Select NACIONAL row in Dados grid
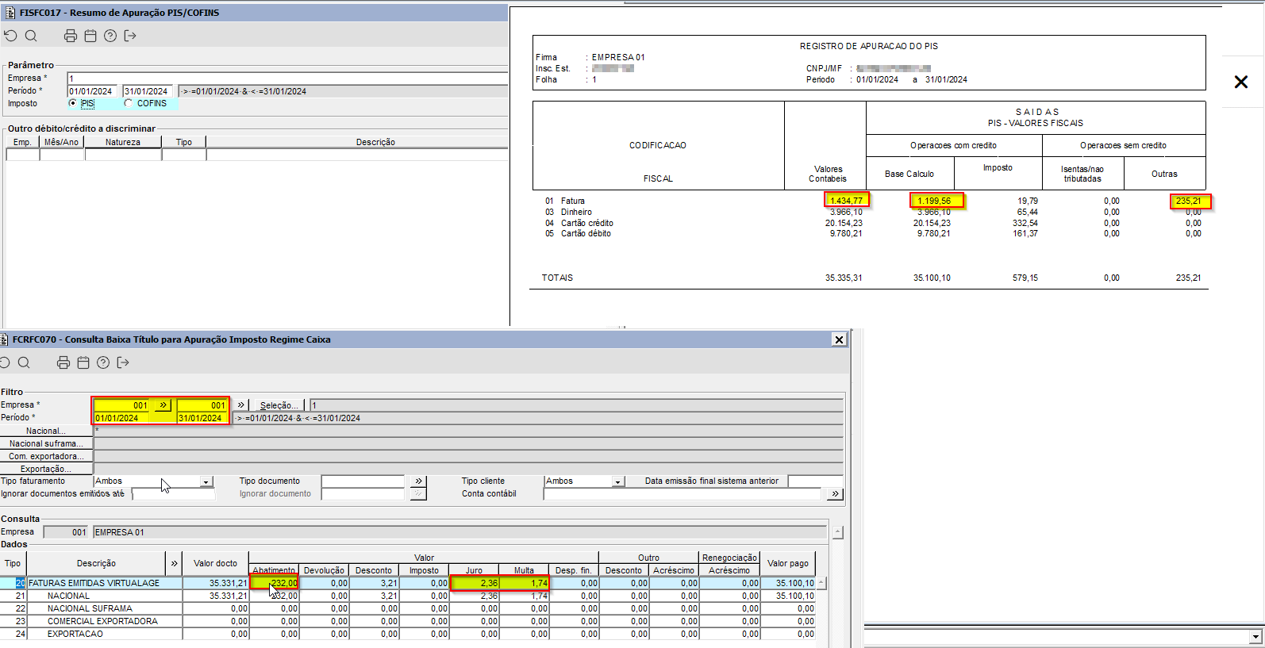Screen dimensions: 1265x648 click(408, 596)
